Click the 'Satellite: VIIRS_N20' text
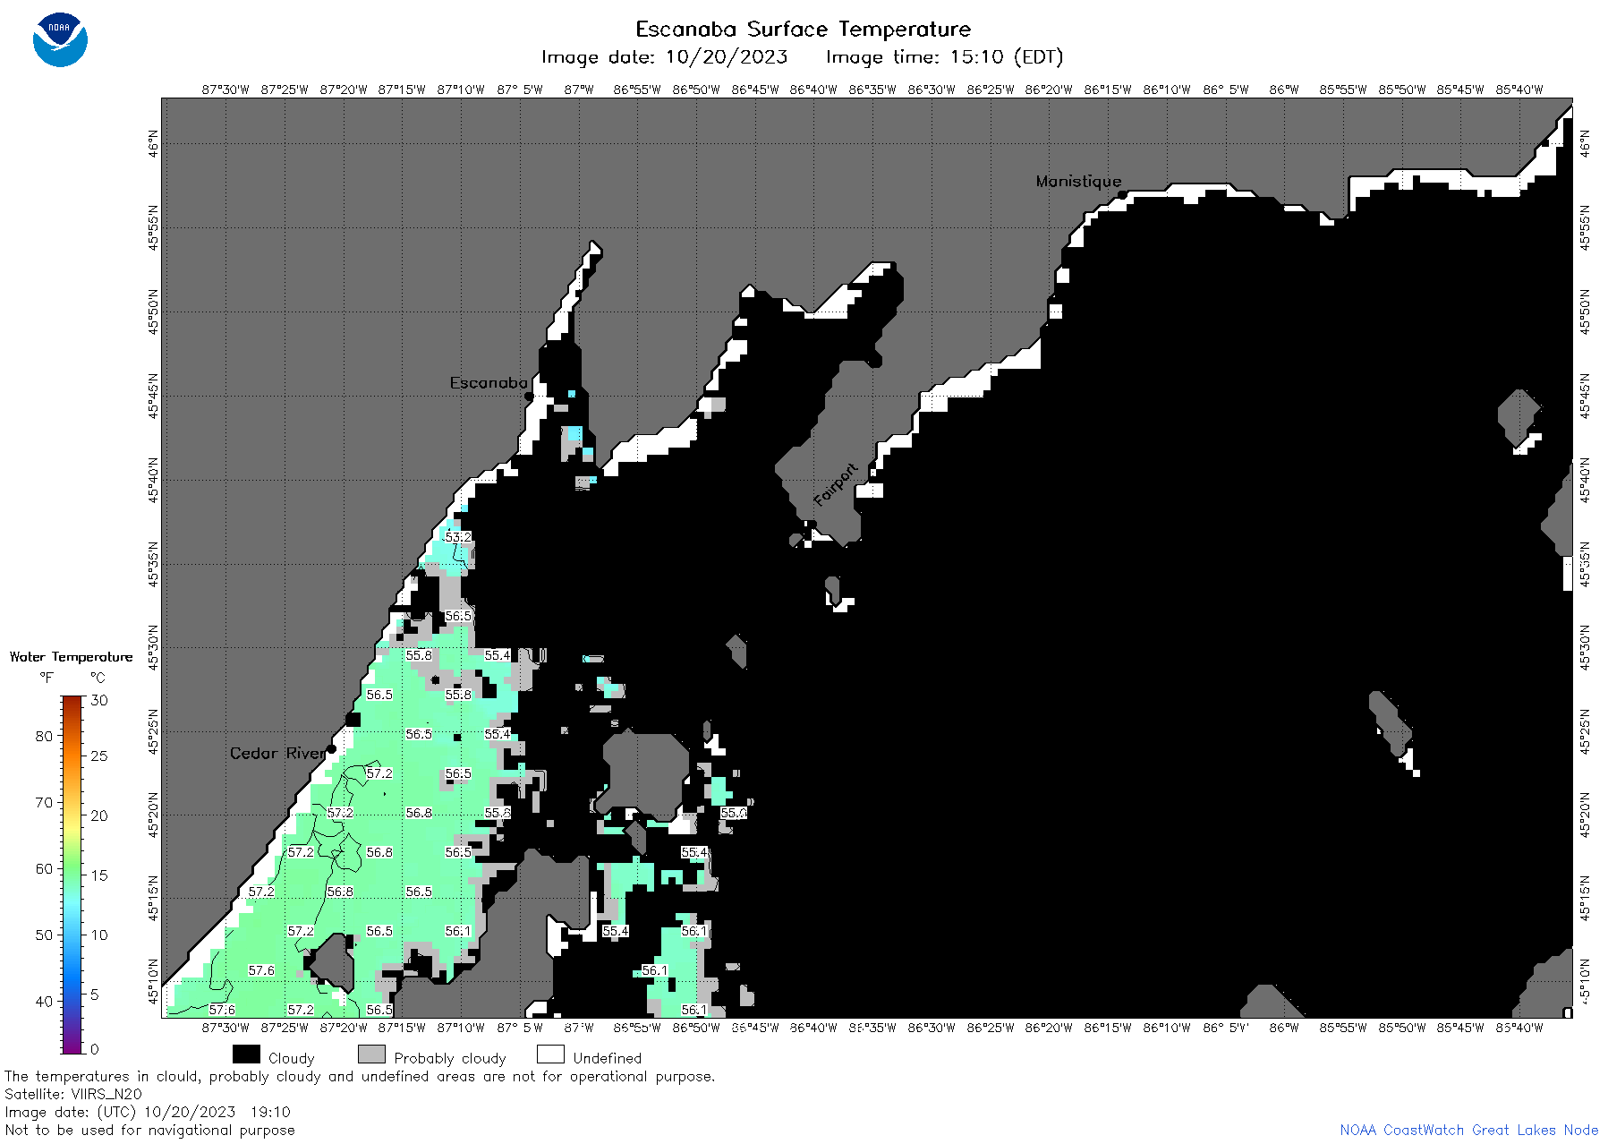Screen dimensions: 1608x1144 [x=73, y=1094]
